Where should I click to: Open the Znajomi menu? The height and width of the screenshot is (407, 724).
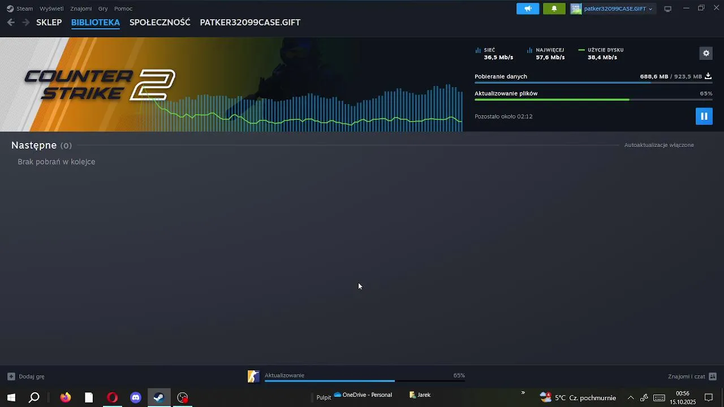tap(81, 8)
